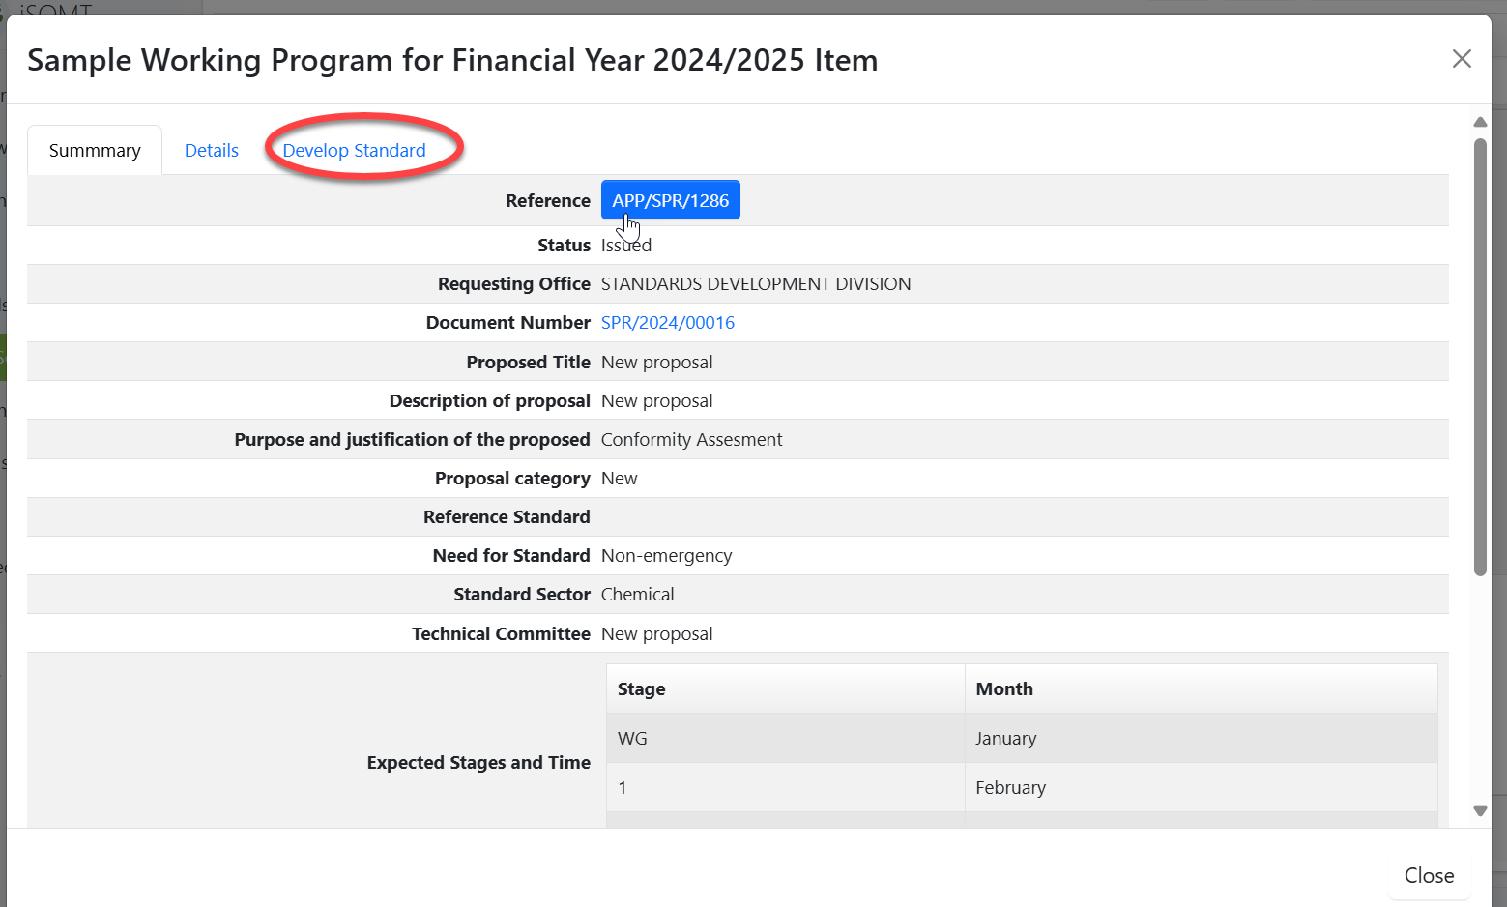Close the dialog with the X icon
This screenshot has height=907, width=1507.
coord(1462,59)
